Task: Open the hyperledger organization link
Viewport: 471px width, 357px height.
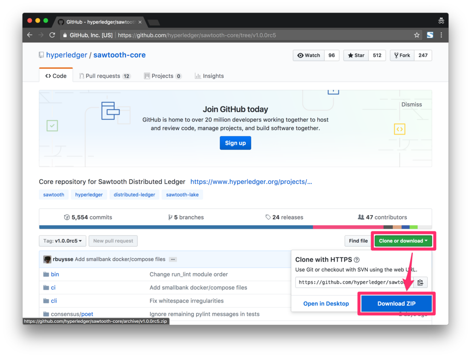Action: [66, 55]
